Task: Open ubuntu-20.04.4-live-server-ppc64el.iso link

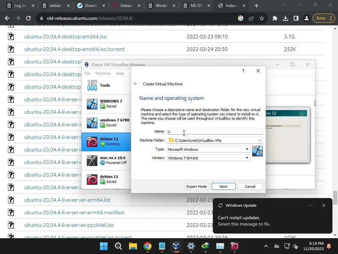Action: pyautogui.click(x=69, y=225)
